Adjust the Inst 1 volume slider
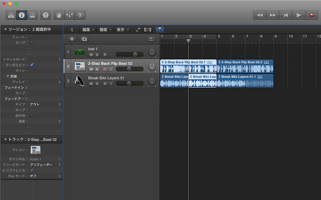 (x=129, y=55)
